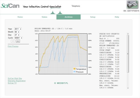Click the Print Preview link

[13, 46]
